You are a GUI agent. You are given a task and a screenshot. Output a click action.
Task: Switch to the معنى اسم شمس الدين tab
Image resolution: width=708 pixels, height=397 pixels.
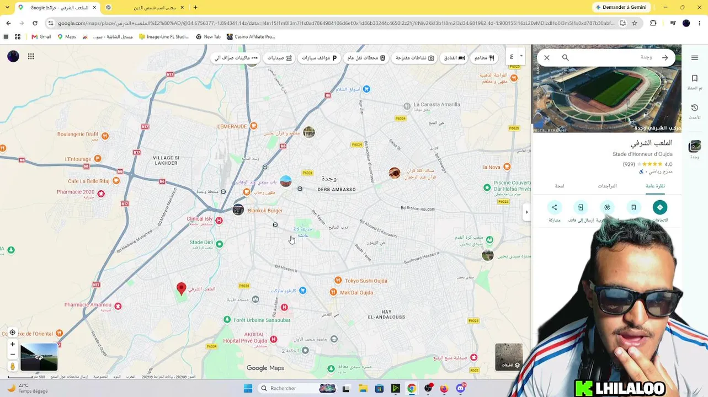pyautogui.click(x=146, y=7)
